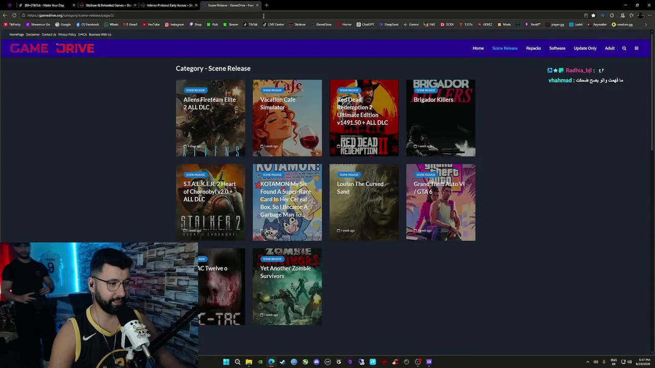Viewport: 655px width, 368px height.
Task: Open the Privacy Policy link
Action: click(x=67, y=35)
